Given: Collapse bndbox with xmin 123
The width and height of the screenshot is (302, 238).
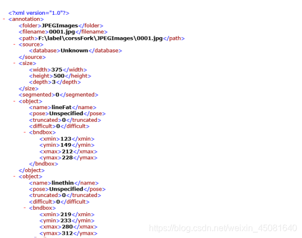Looking at the screenshot, I should 25,132.
